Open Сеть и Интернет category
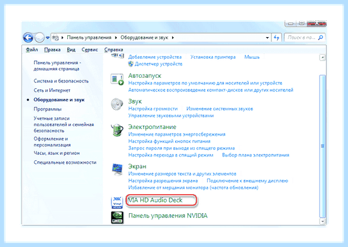 click(52, 90)
